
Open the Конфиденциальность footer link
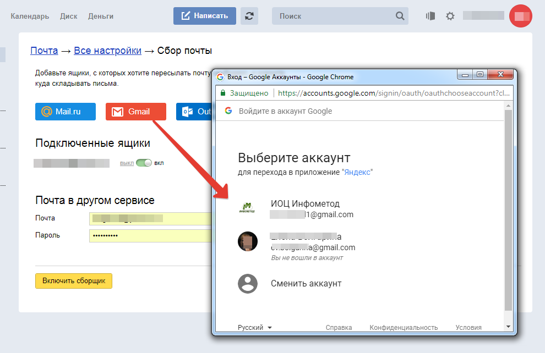(404, 327)
